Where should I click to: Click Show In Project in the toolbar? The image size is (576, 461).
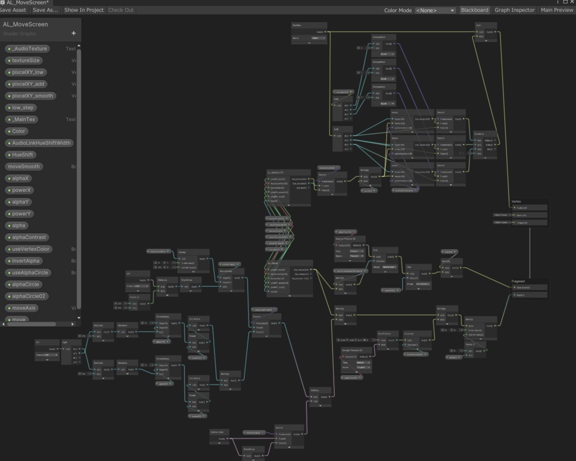click(x=84, y=10)
